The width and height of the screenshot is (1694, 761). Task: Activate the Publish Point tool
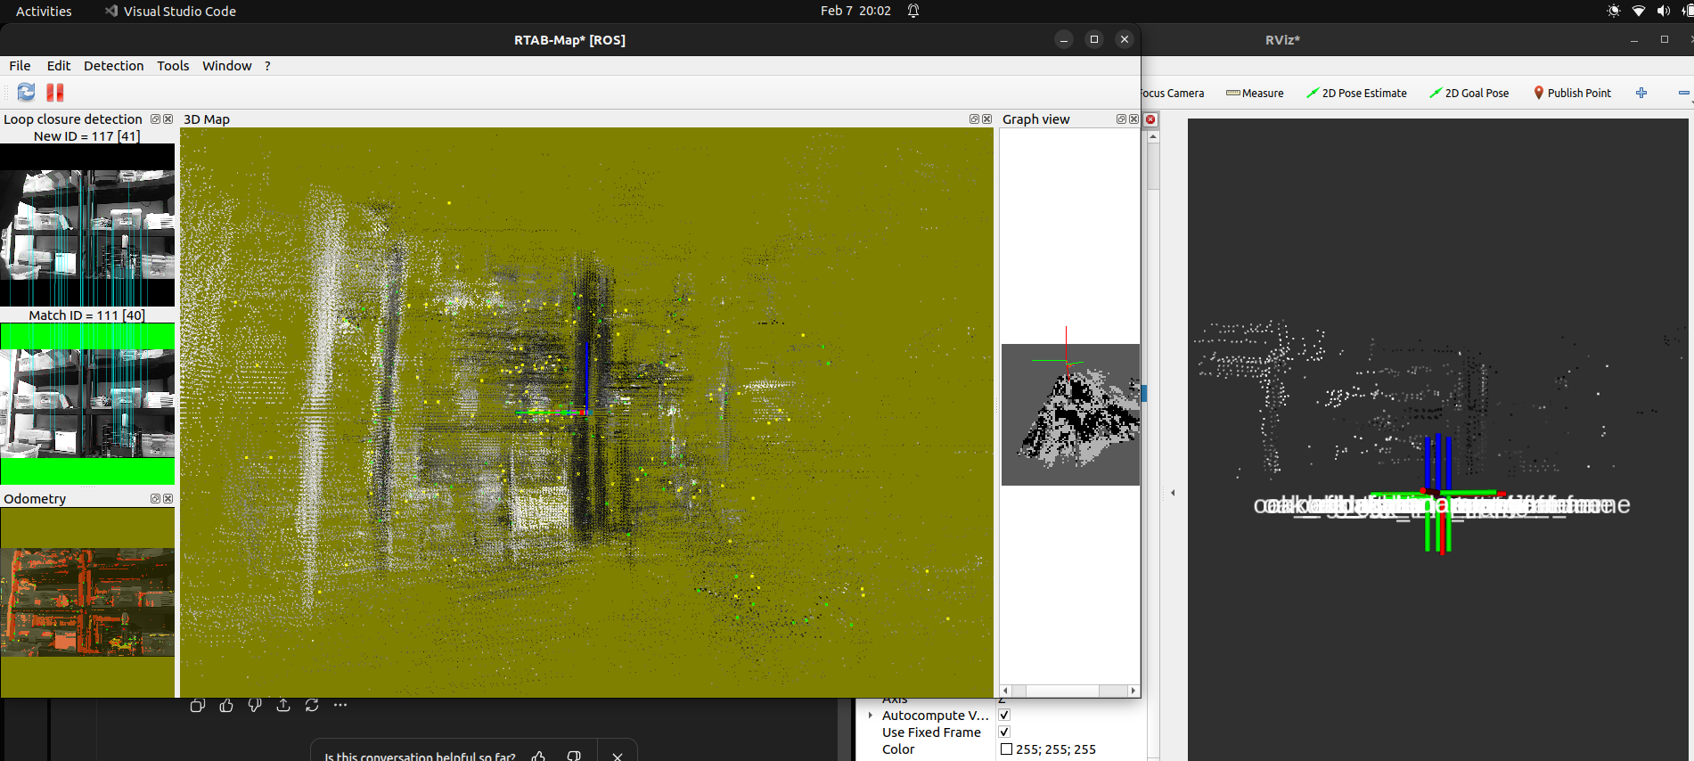point(1572,93)
